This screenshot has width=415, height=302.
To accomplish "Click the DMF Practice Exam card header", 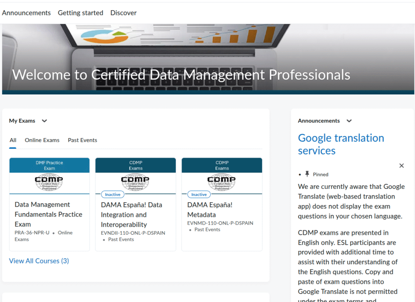I will 49,165.
